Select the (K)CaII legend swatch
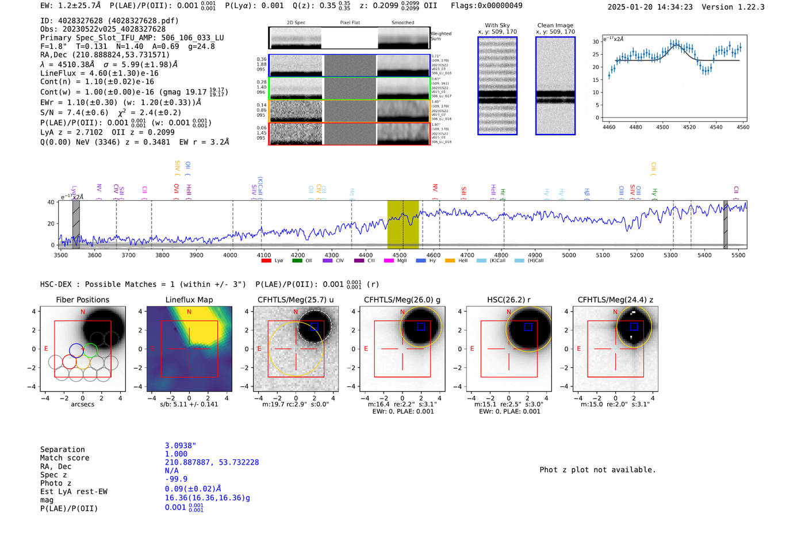The width and height of the screenshot is (805, 548). 481,260
